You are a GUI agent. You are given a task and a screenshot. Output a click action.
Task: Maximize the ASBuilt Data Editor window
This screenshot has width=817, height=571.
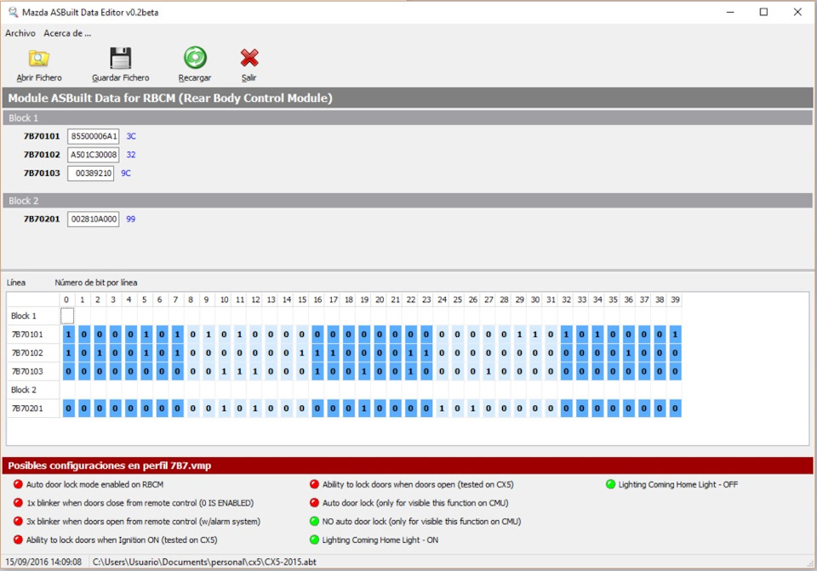[x=763, y=12]
